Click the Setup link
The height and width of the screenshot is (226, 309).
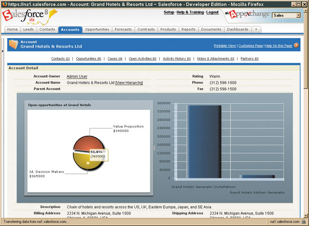pyautogui.click(x=169, y=12)
